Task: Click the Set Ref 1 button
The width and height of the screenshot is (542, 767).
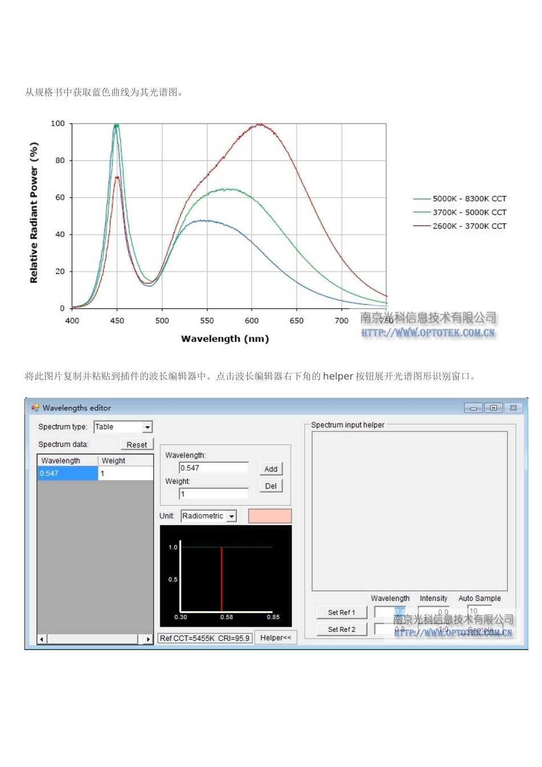Action: (x=341, y=612)
